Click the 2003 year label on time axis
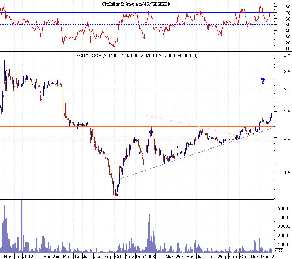The height and width of the screenshot is (259, 292). 150,257
